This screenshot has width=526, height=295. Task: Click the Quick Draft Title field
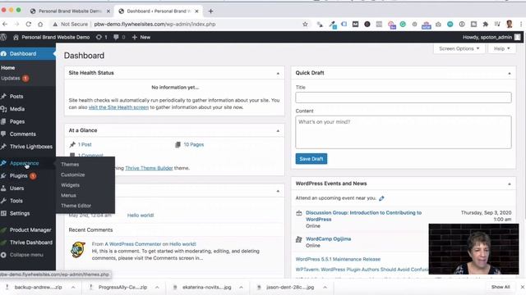point(404,98)
